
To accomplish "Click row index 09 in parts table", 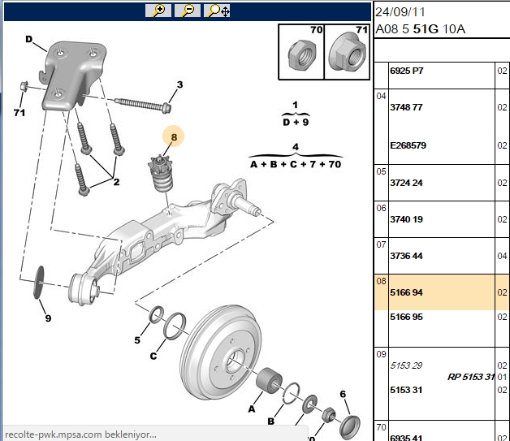I will (381, 354).
